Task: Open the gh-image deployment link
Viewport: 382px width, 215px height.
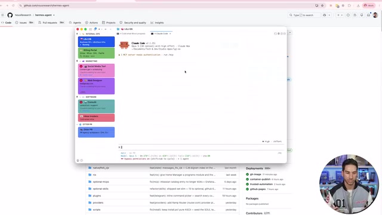Action: coord(255,174)
